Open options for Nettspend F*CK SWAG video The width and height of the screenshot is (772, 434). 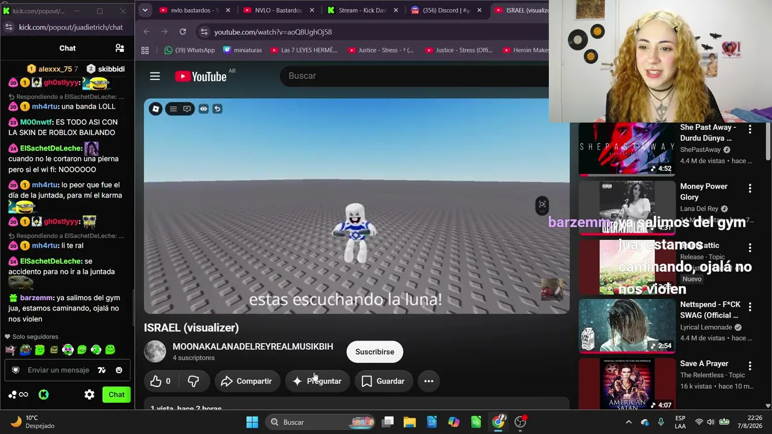[750, 306]
